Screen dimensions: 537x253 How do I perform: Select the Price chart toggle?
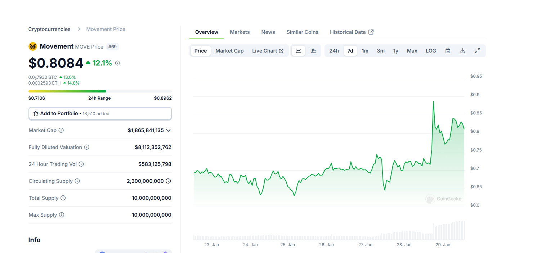tap(201, 51)
